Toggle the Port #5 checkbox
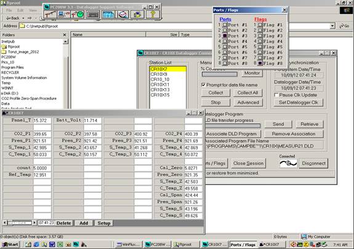This screenshot has height=249, width=354. 225,47
